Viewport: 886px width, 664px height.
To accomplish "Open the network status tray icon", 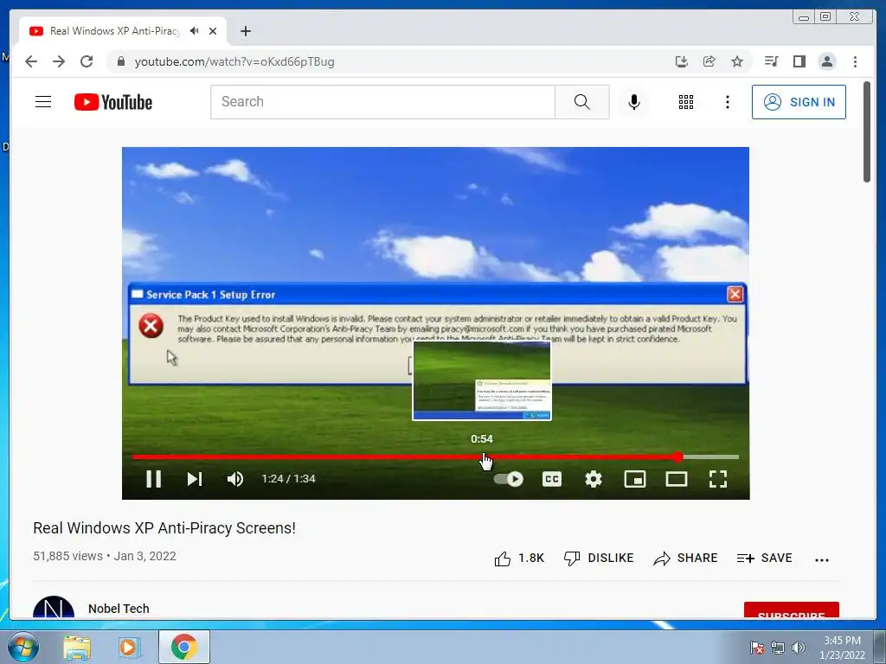I will 778,648.
